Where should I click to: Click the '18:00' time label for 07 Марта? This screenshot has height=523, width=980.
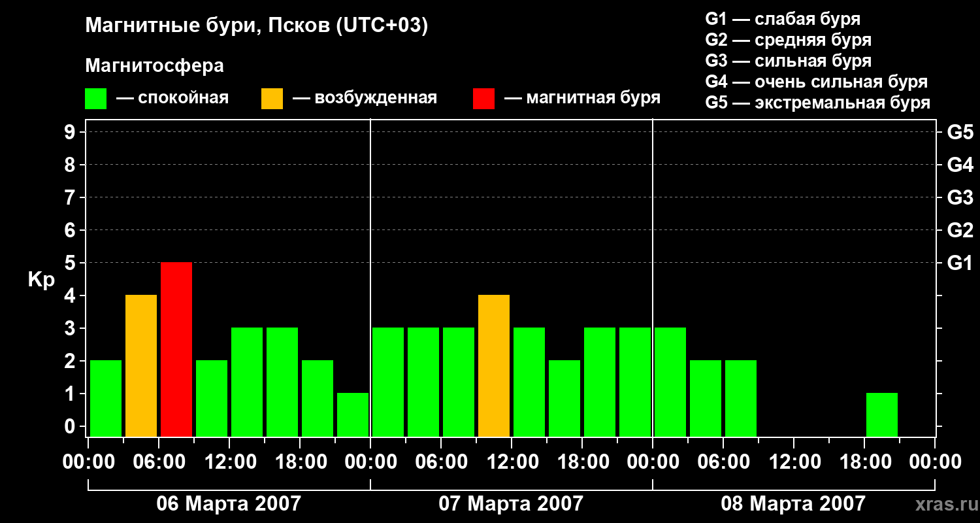[x=582, y=462]
